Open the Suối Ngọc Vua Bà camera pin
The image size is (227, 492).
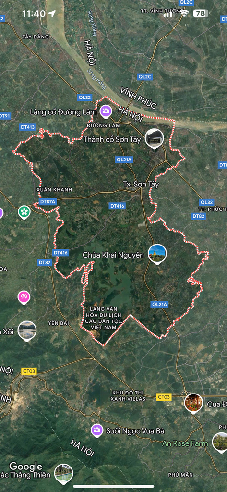(x=97, y=430)
